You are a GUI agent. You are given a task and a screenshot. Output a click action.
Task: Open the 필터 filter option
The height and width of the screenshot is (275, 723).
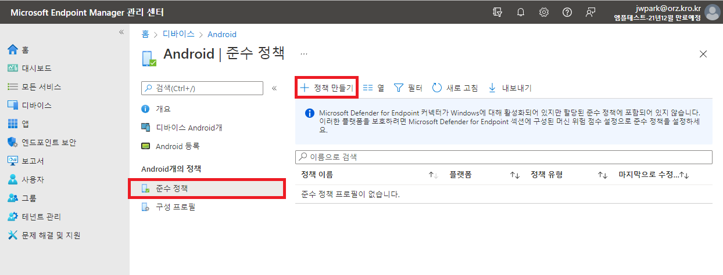pyautogui.click(x=408, y=88)
